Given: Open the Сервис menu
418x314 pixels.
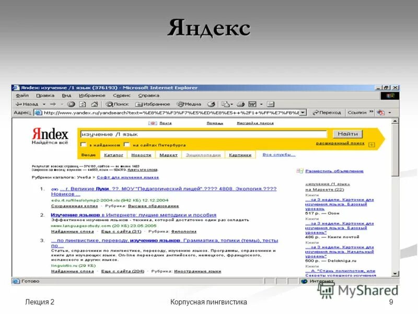Looking at the screenshot, I should [x=121, y=95].
